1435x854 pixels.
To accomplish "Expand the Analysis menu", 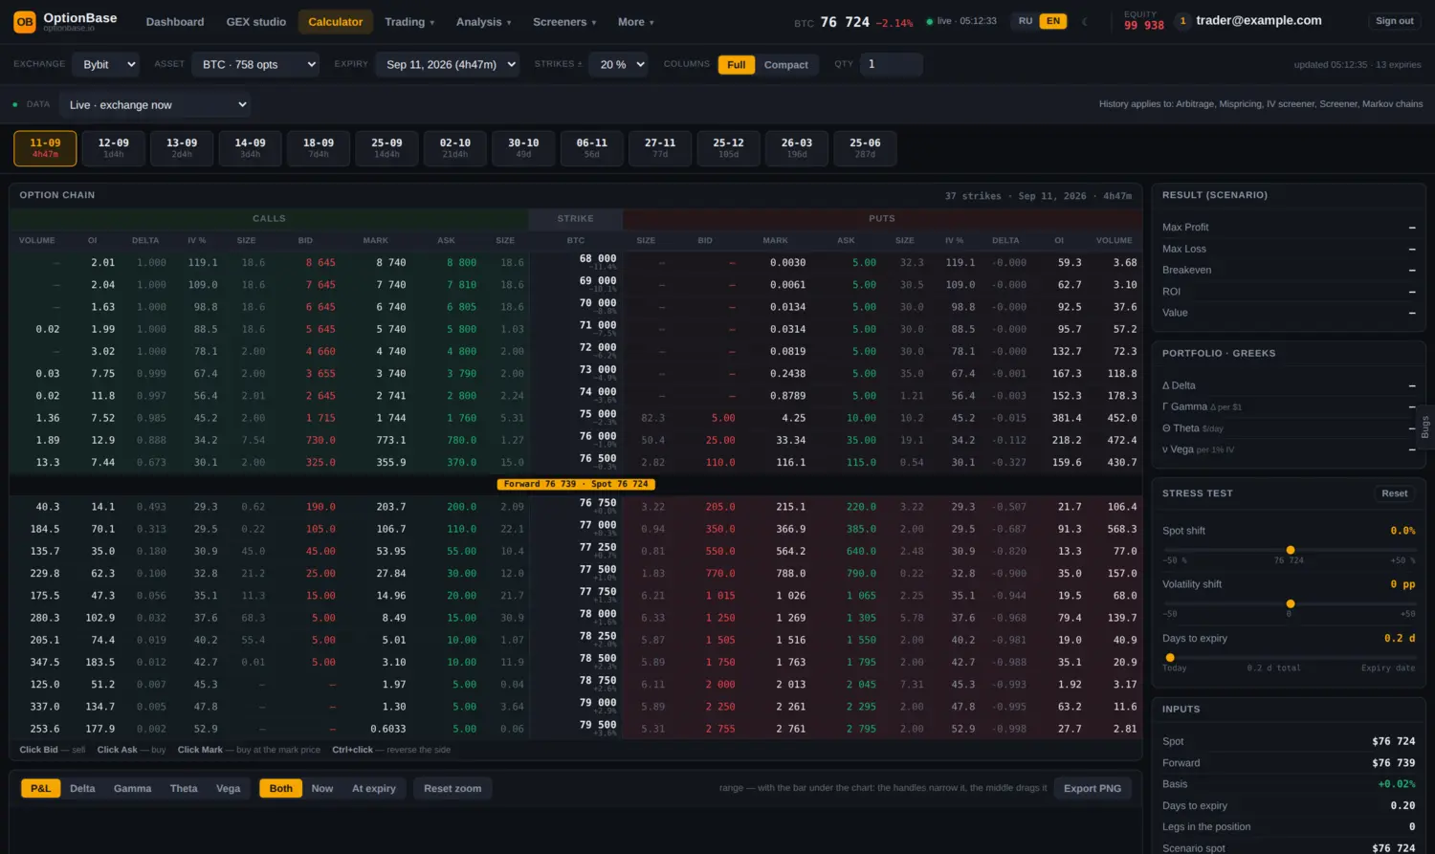I will click(x=483, y=22).
